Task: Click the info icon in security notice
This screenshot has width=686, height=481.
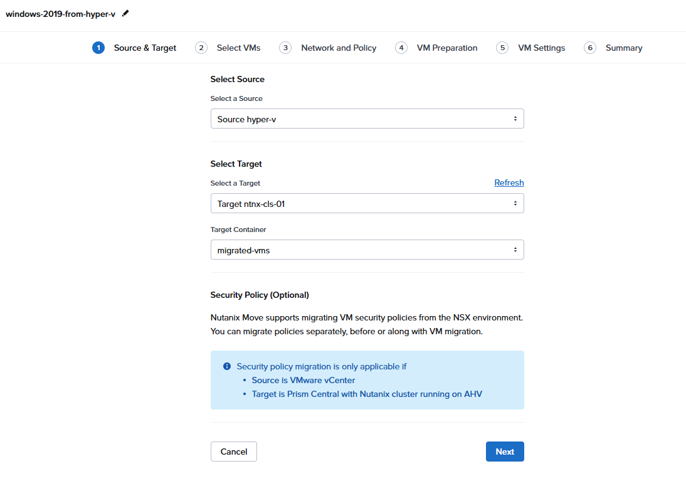Action: (227, 366)
